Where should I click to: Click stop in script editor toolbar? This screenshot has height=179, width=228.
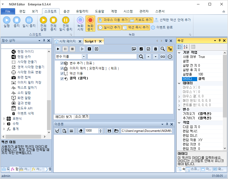pos(72,49)
